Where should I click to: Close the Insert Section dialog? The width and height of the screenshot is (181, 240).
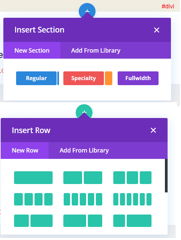(157, 30)
